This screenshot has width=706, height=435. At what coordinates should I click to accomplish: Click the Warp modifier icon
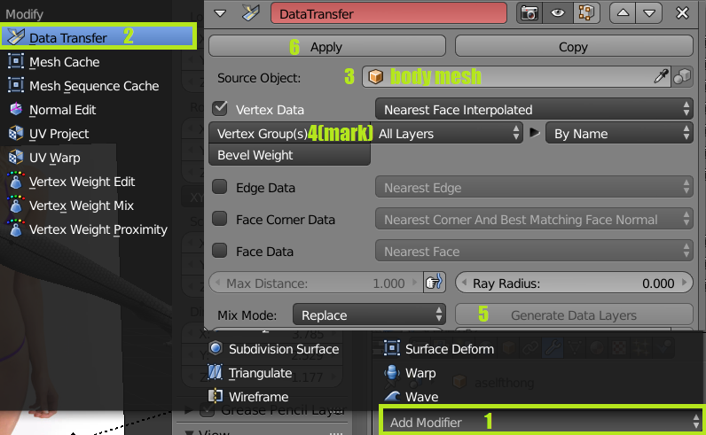click(392, 372)
